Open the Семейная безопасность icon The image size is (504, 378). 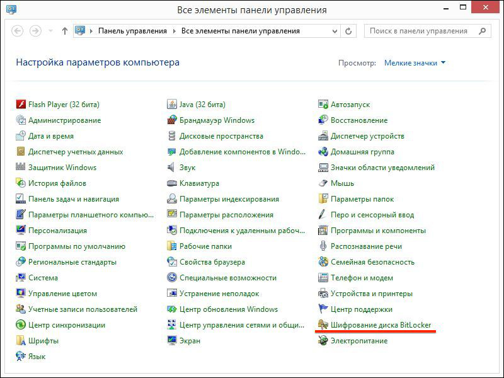pos(323,261)
